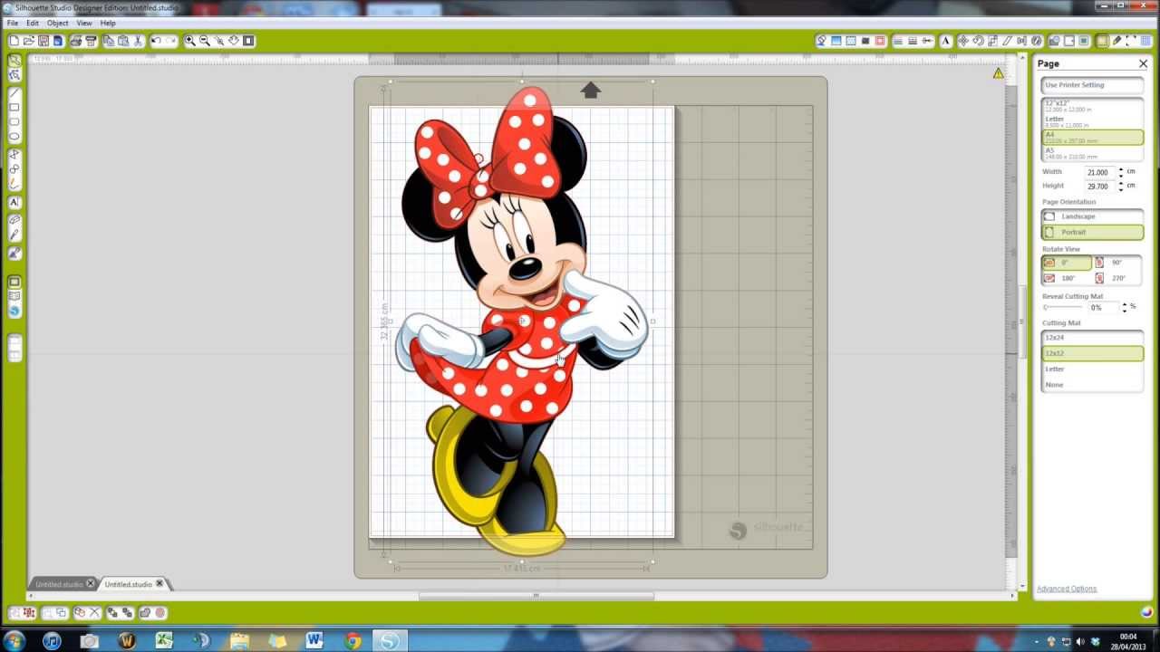Open the Library book icon
The width and height of the screenshot is (1160, 652).
(x=14, y=296)
